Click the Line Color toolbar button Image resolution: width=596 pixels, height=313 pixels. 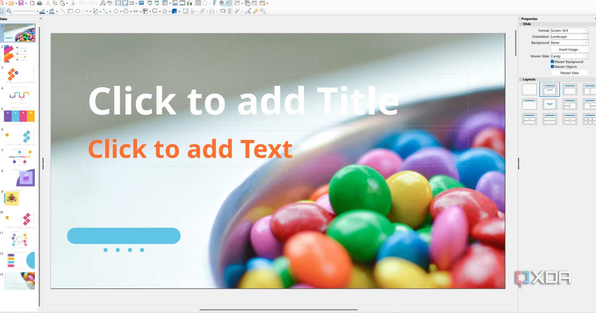pos(42,11)
